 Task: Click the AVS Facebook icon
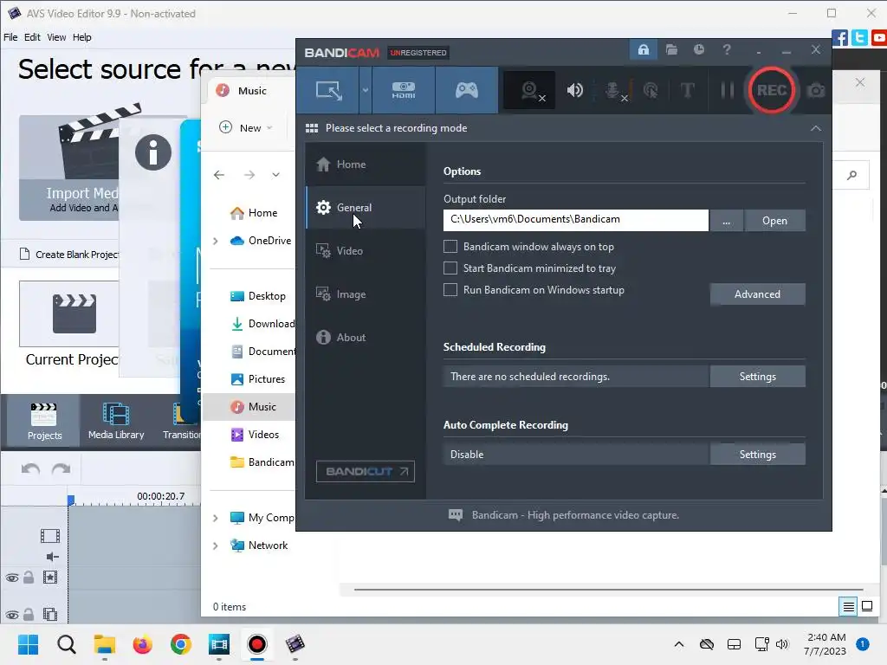coord(840,38)
